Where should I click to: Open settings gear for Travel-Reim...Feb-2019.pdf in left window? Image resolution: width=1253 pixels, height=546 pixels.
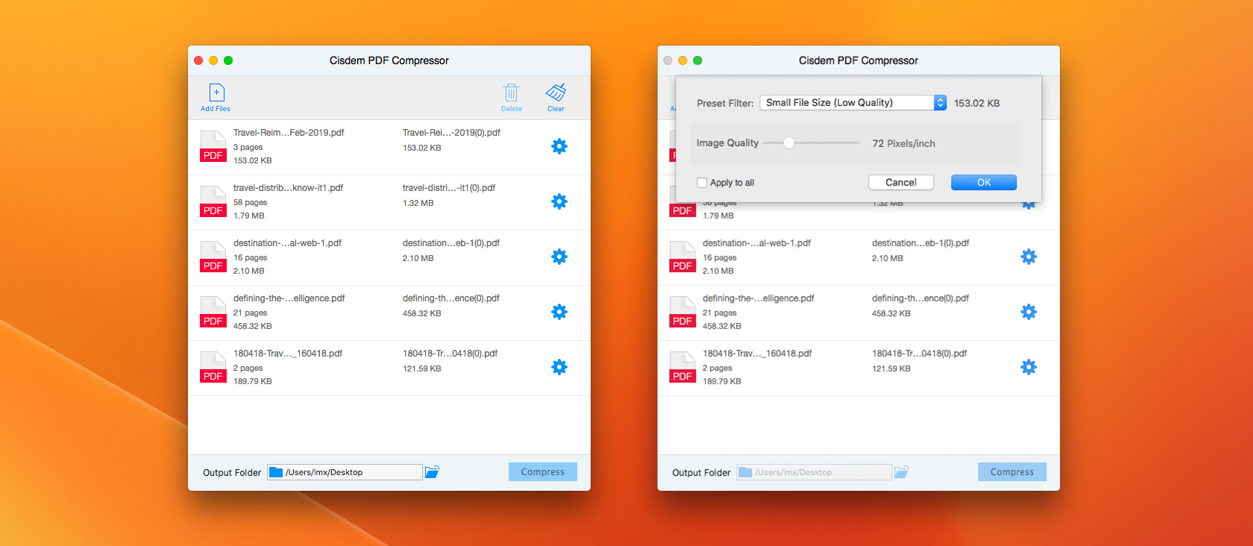[x=559, y=146]
